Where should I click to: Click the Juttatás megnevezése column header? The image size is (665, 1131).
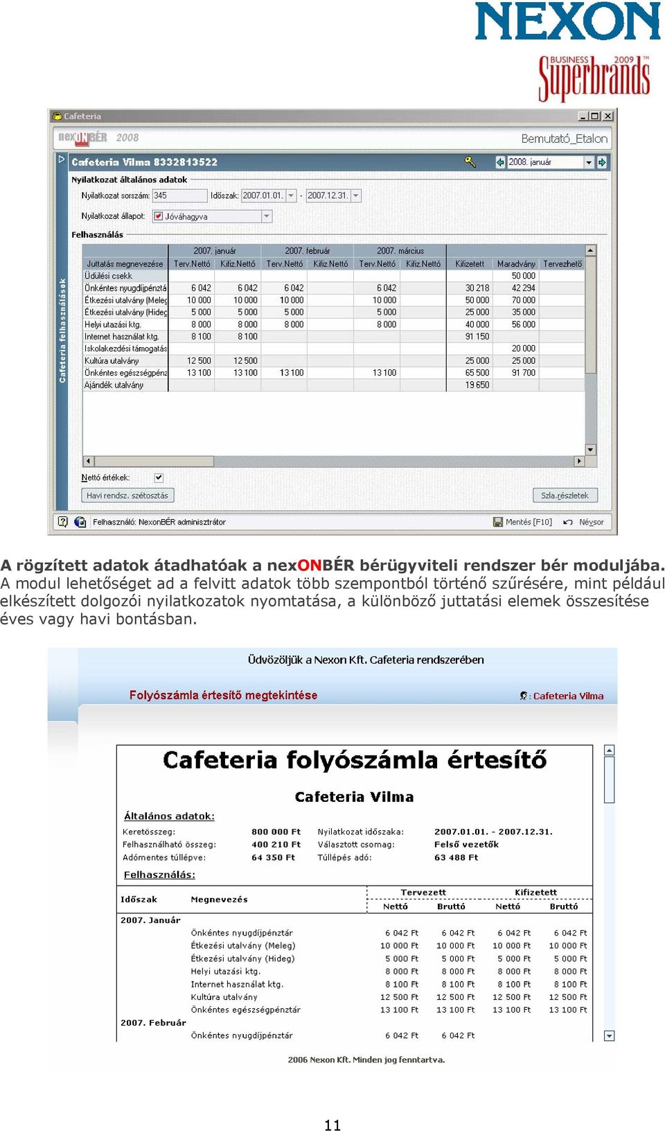(x=125, y=264)
